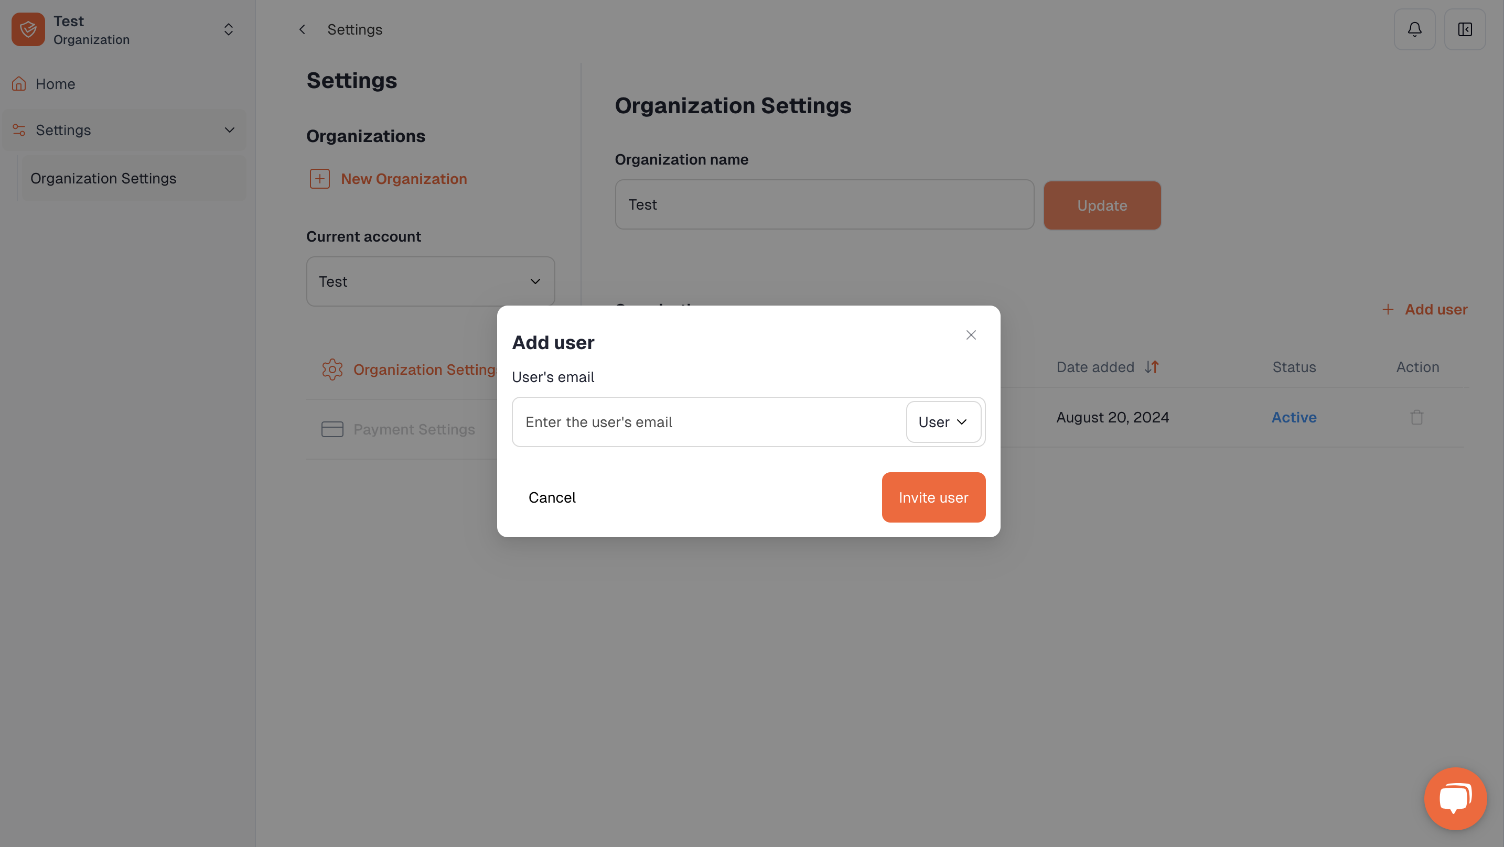Click the Payment Settings card icon
1504x847 pixels.
click(332, 429)
